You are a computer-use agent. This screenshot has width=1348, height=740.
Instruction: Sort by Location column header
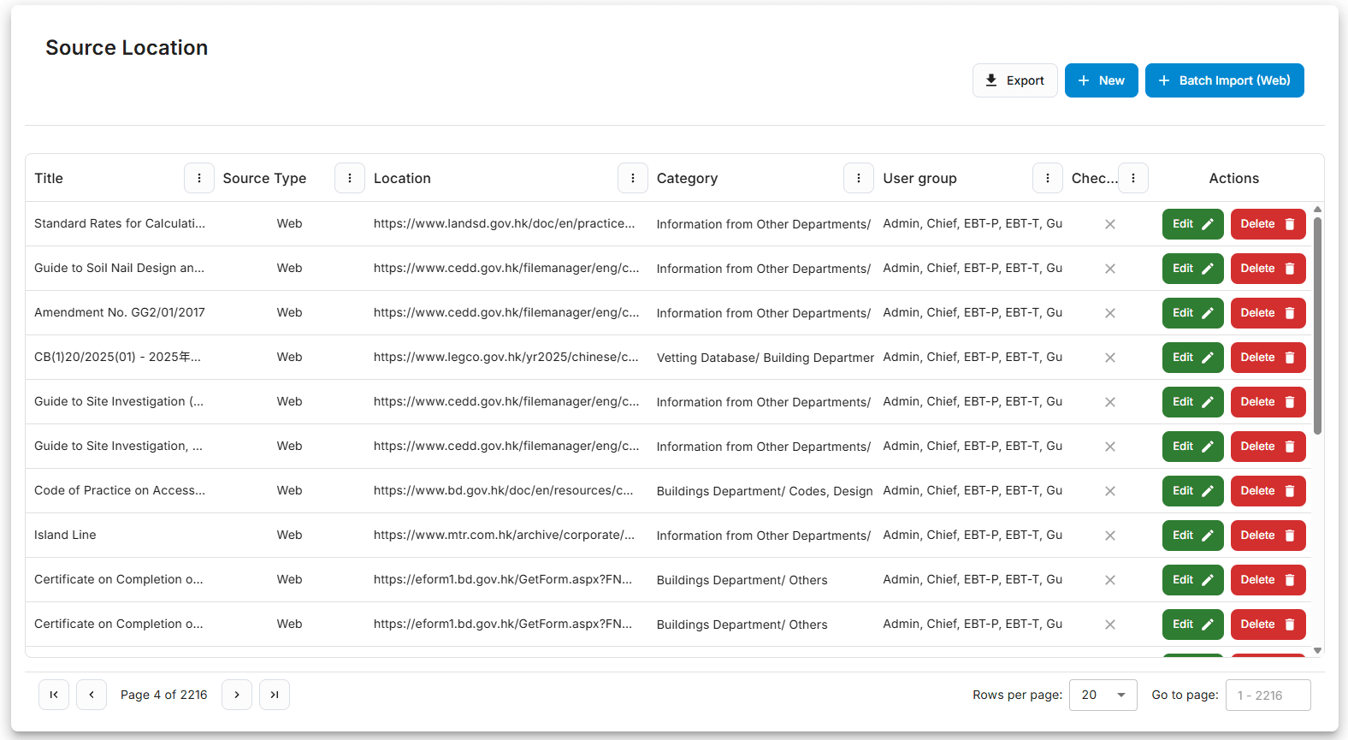click(x=402, y=178)
